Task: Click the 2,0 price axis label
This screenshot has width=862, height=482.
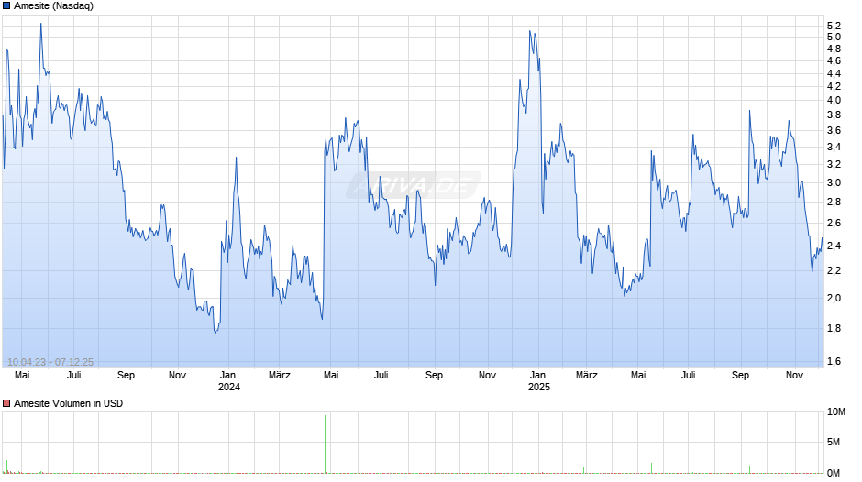Action: point(834,299)
